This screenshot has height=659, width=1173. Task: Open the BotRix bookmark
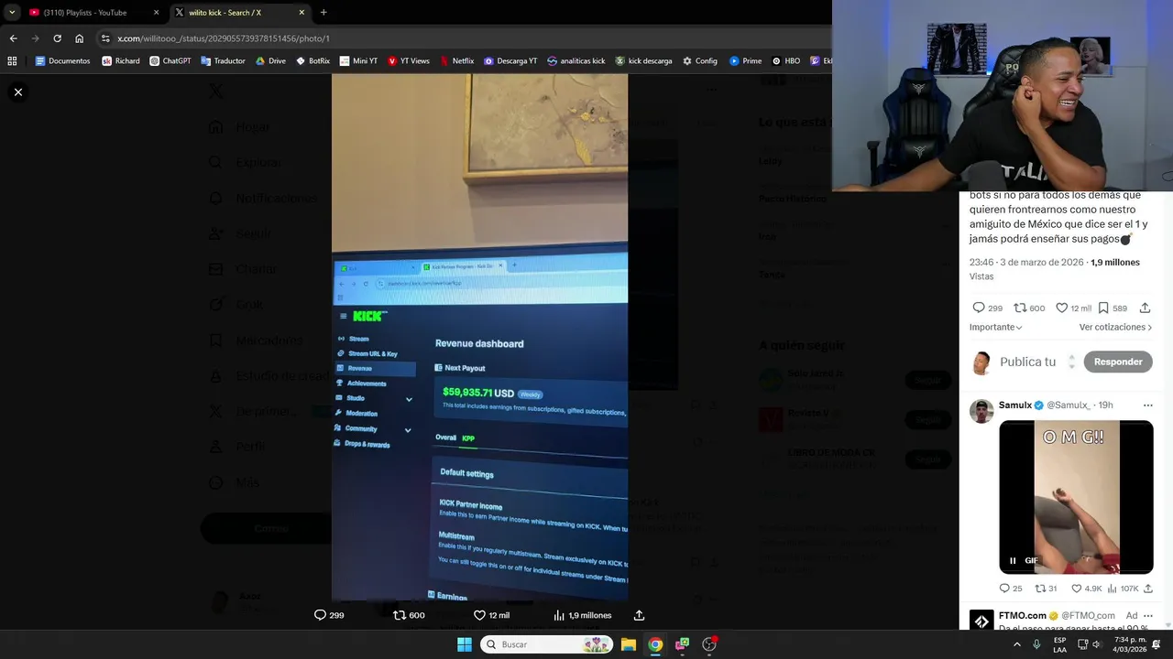[312, 60]
